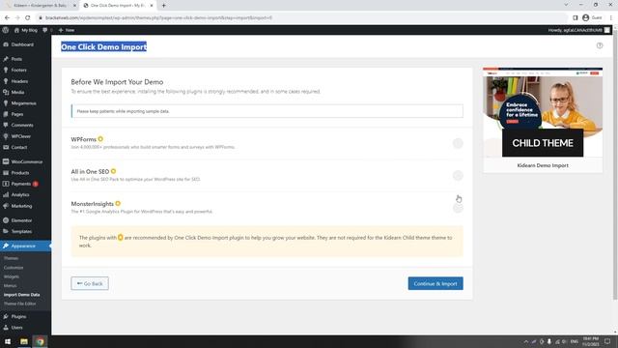Open the + New content menu
Screen dimensions: 618x348
point(67,30)
